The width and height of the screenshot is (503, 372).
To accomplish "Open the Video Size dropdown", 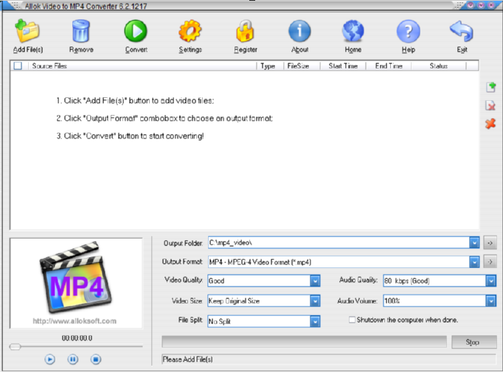I will [x=315, y=301].
